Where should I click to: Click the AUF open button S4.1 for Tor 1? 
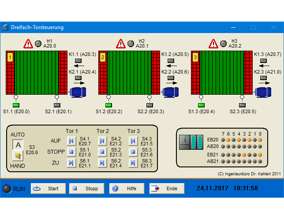71,141
